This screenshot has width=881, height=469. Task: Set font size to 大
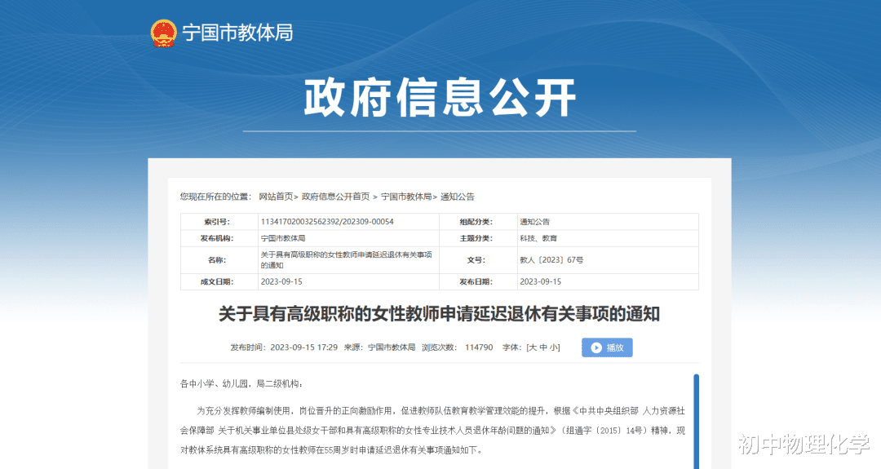(x=533, y=347)
